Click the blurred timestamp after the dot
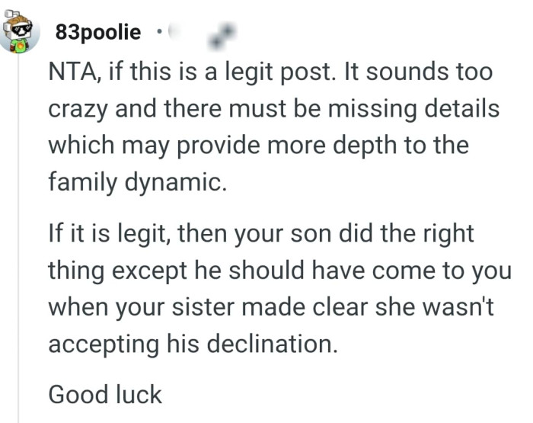The image size is (533, 423). click(173, 33)
